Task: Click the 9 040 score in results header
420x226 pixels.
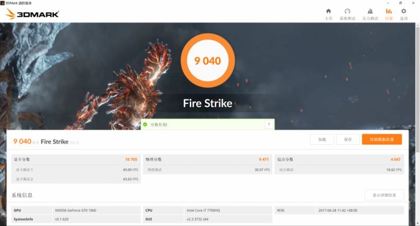Action: [22, 141]
